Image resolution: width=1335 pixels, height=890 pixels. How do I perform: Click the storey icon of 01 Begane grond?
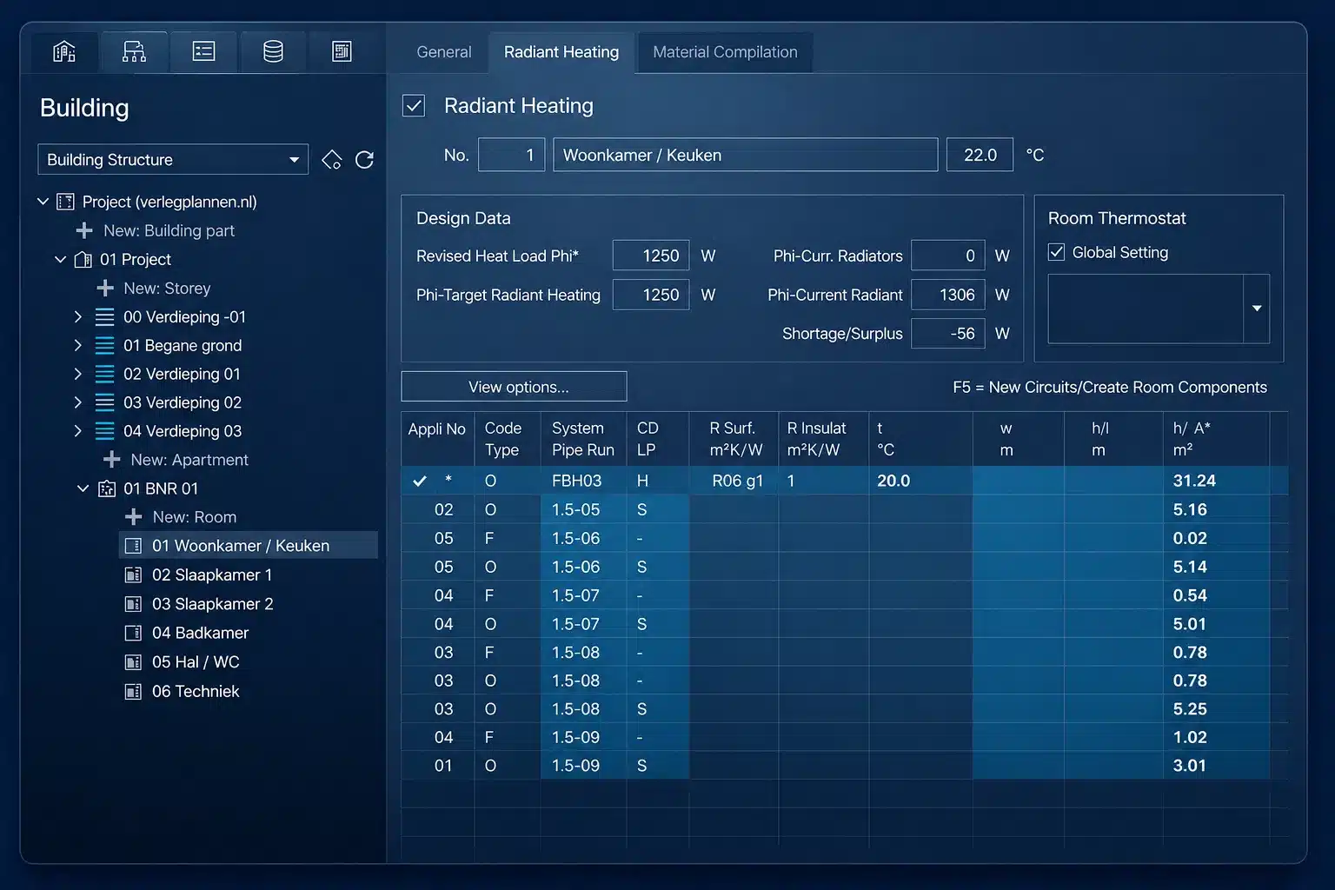[x=104, y=346]
